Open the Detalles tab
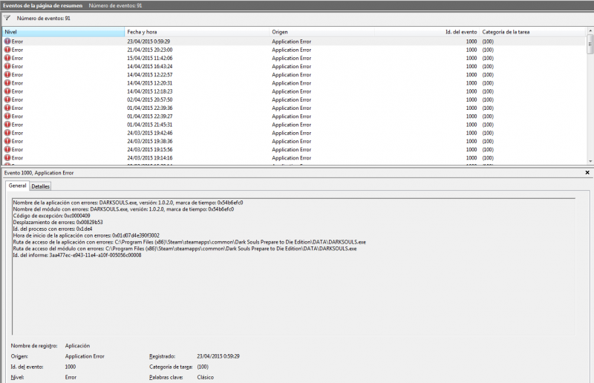Screen dimensions: 594x383 (40, 186)
